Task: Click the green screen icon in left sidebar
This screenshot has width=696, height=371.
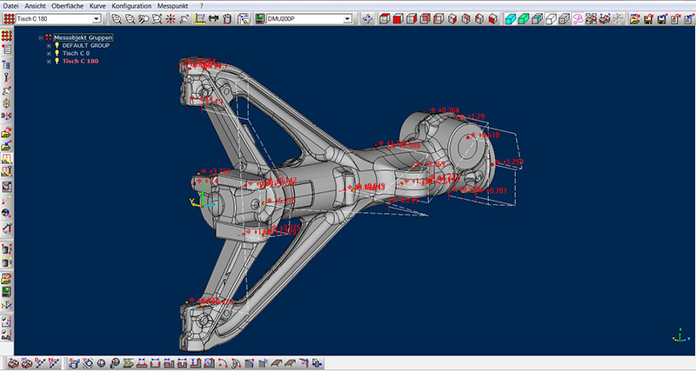Action: 7,291
